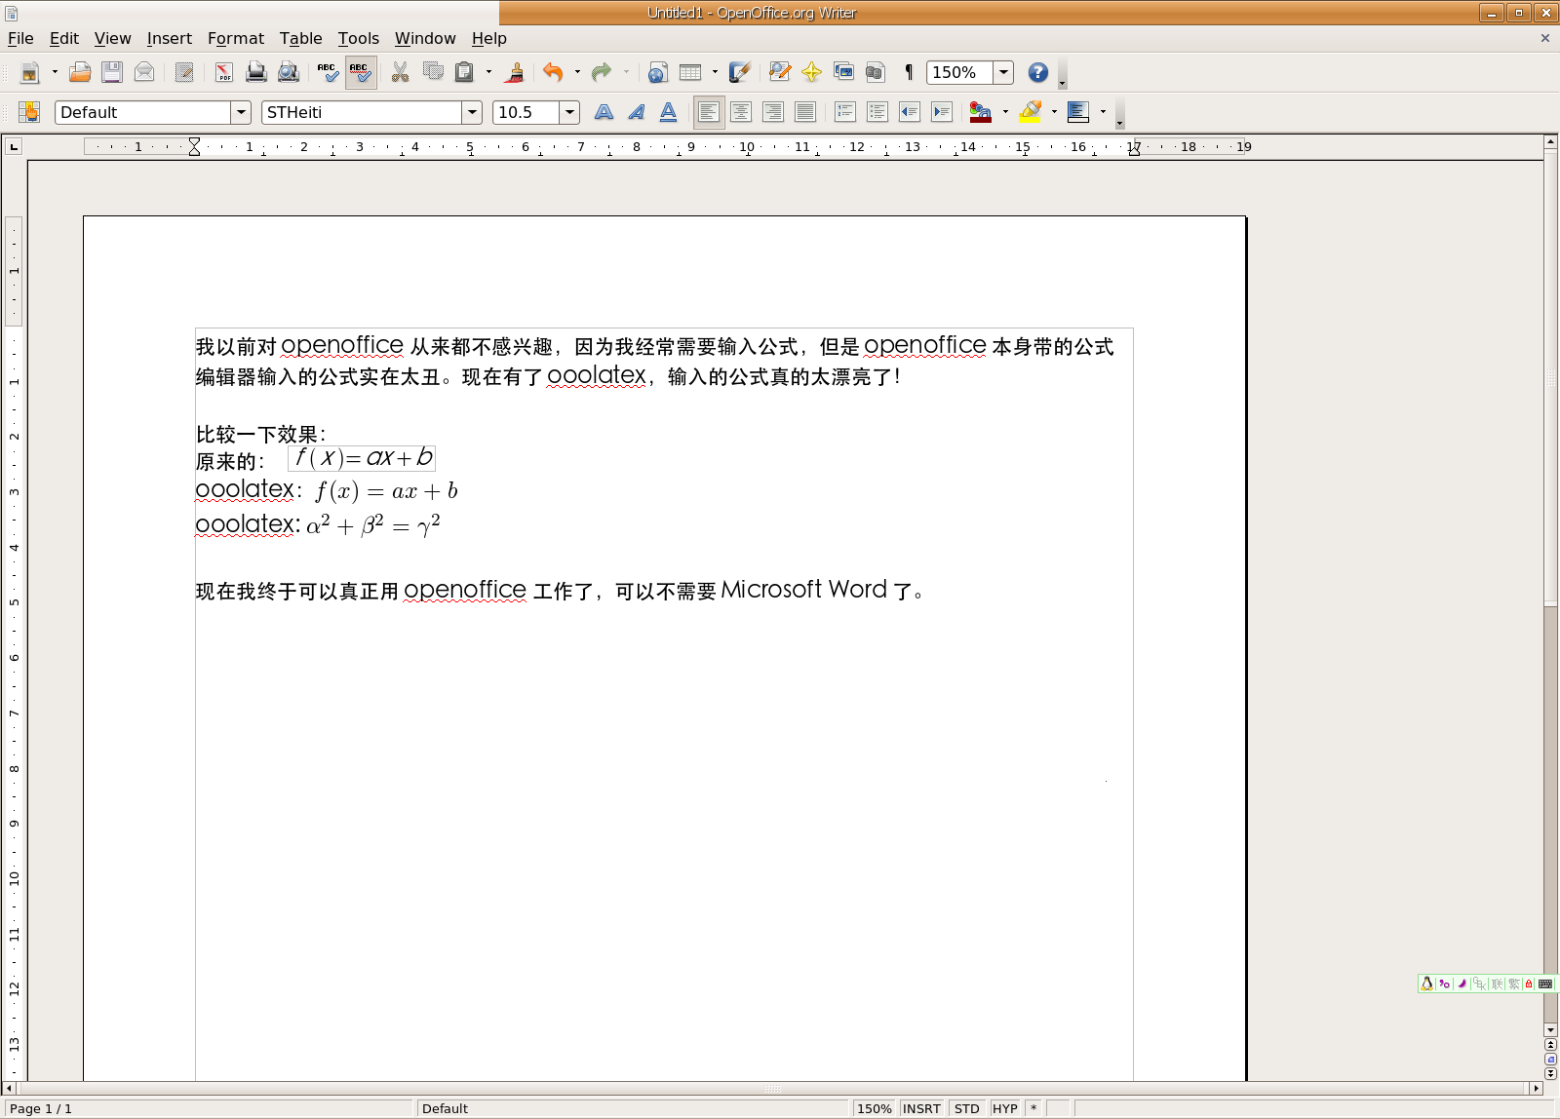
Task: Open Highlighting color dropdown
Action: tap(1054, 112)
